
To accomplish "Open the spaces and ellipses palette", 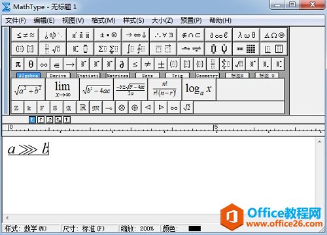I will (53, 35).
